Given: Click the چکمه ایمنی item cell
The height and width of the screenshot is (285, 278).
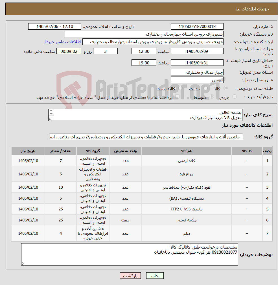Looking at the screenshot, I should [x=187, y=220].
